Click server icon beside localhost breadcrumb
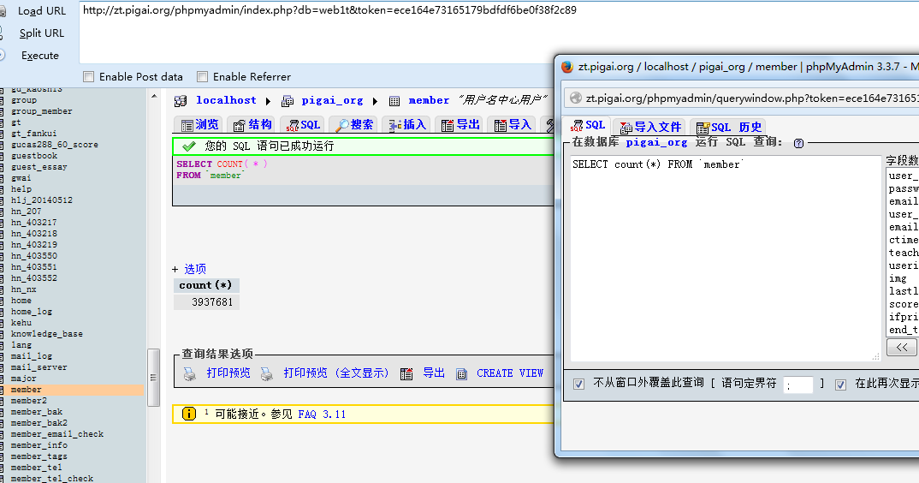 pos(181,101)
